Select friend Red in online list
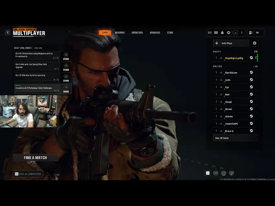The image size is (275, 206). 235,94
